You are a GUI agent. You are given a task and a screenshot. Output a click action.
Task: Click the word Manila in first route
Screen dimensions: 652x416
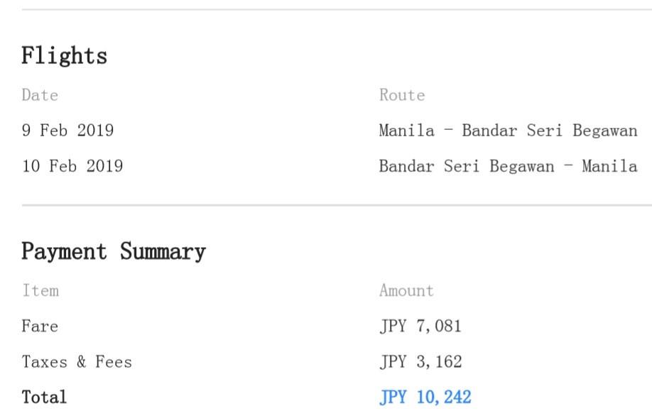[x=407, y=131]
